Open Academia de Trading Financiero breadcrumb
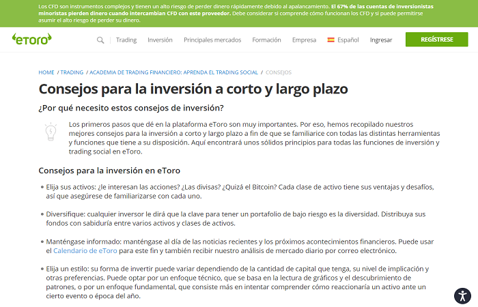 click(x=173, y=72)
